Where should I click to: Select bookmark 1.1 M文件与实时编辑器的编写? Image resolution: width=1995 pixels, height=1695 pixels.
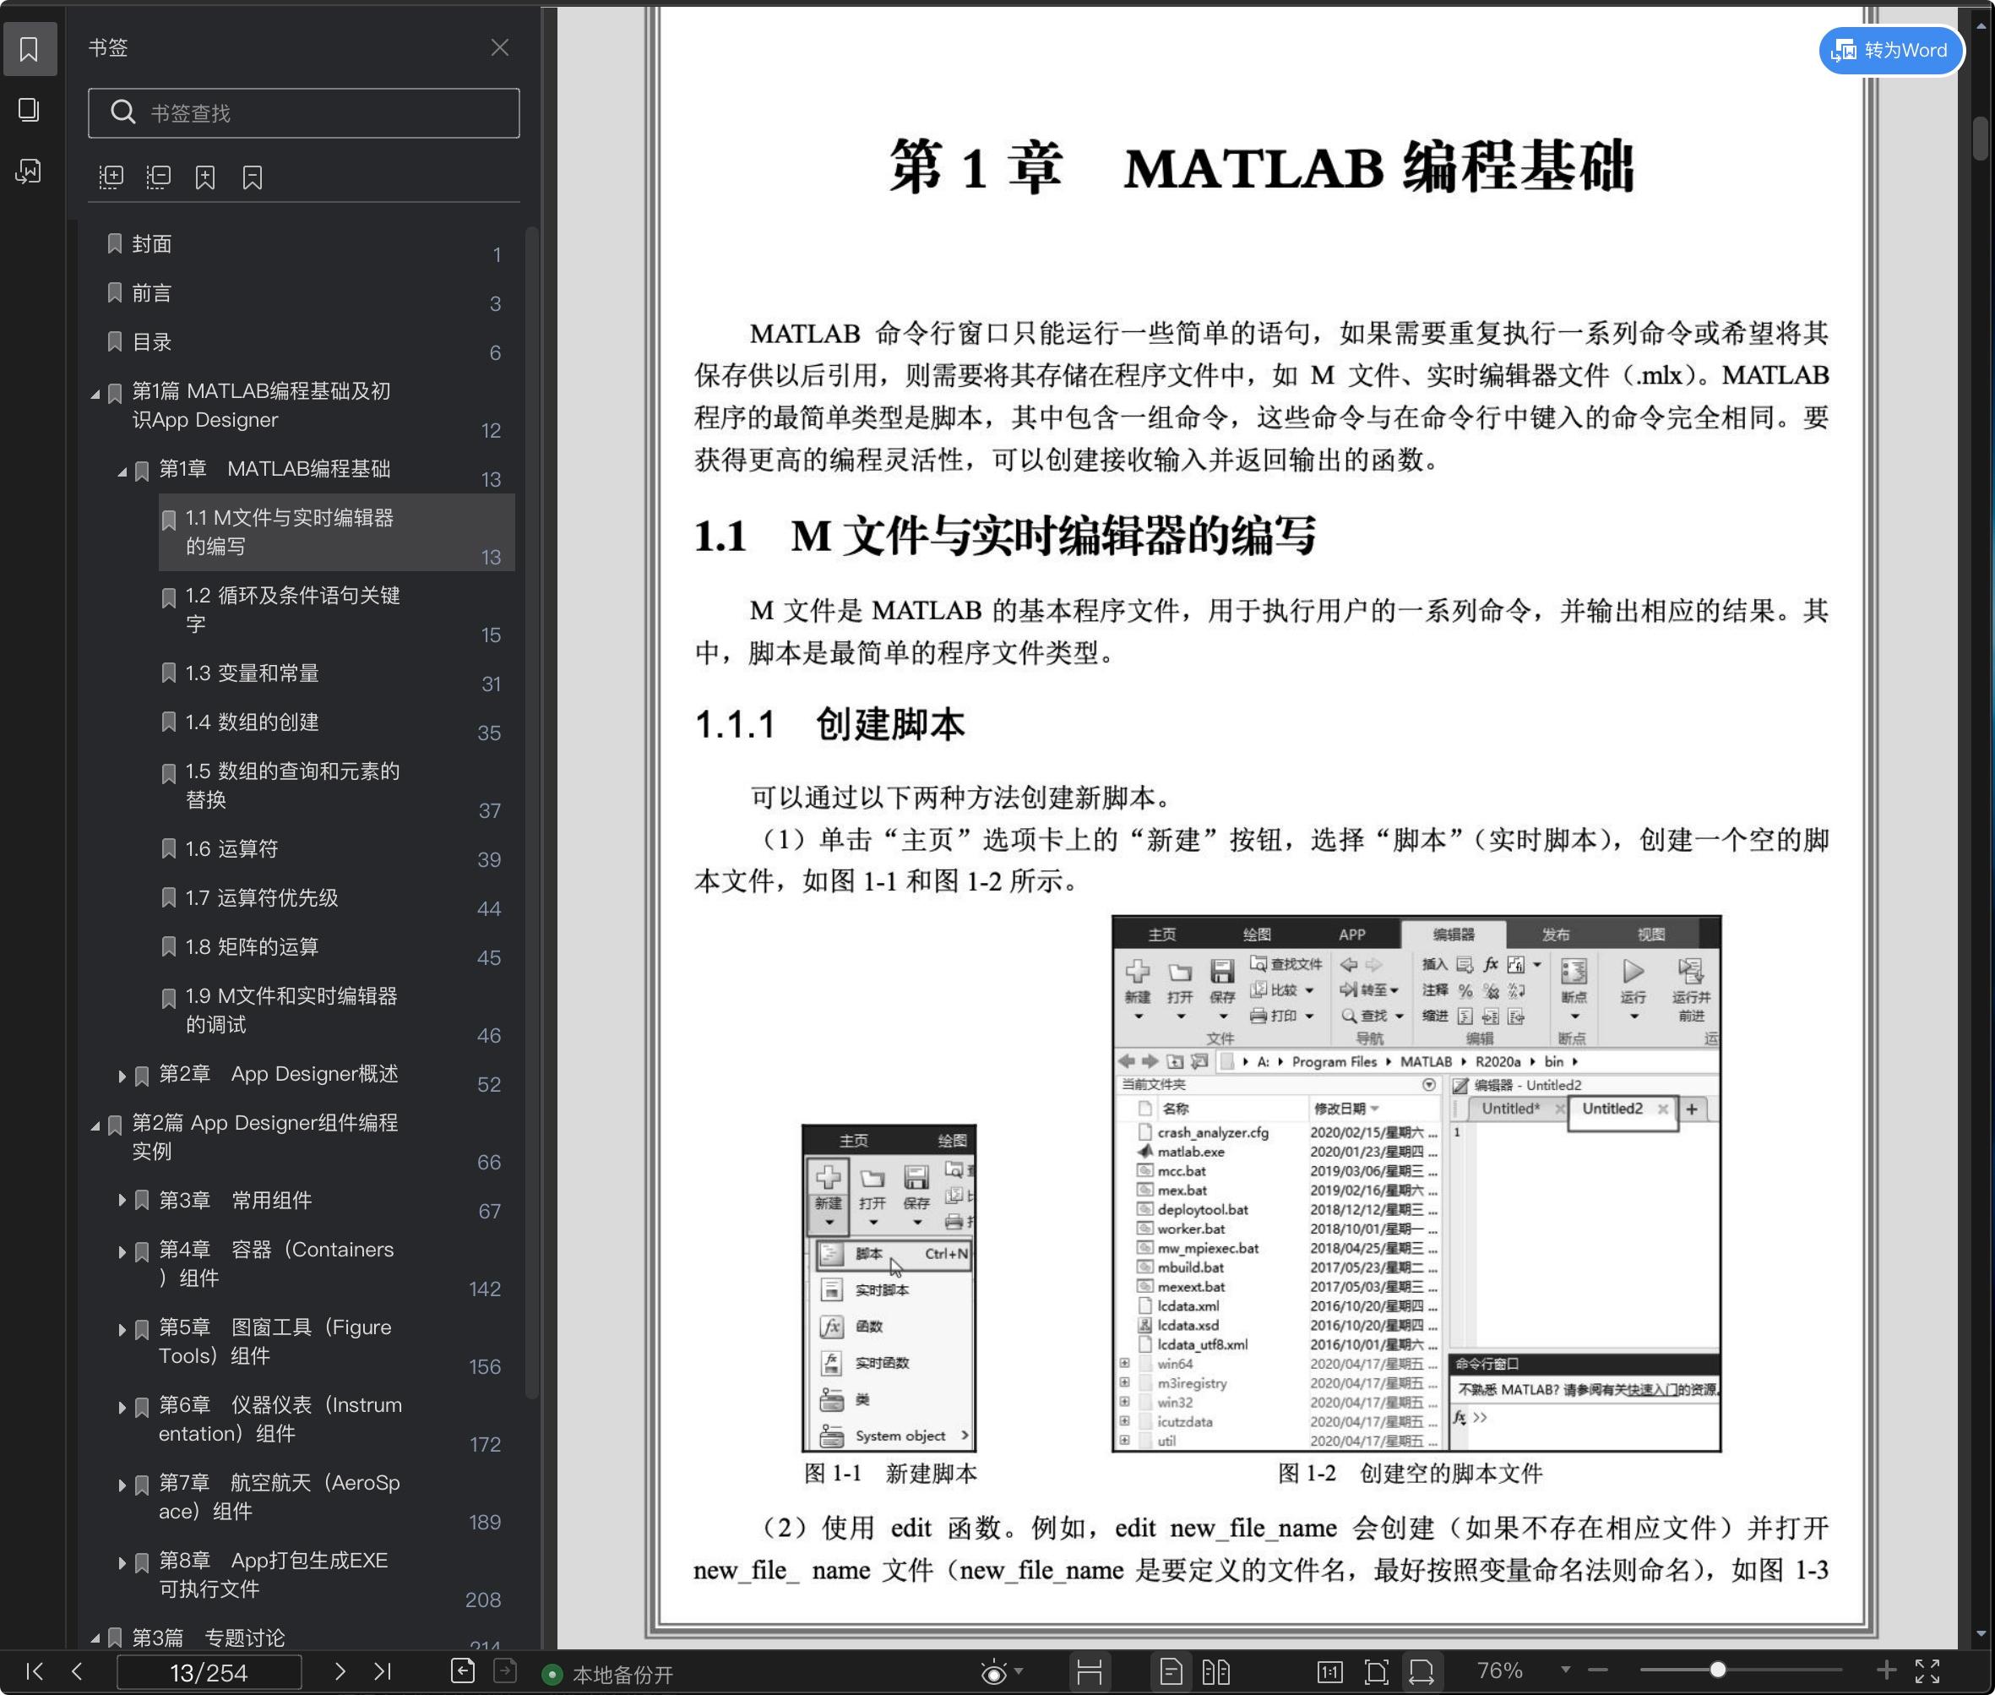[x=336, y=532]
